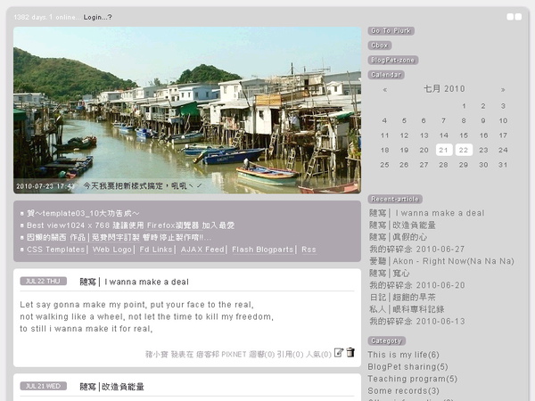The height and width of the screenshot is (401, 535).
Task: Expand the Cbox sidebar section
Action: click(380, 45)
